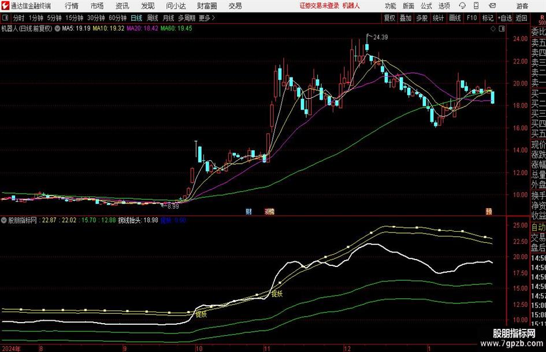Click the 返回 button
546x352 pixels.
521,18
